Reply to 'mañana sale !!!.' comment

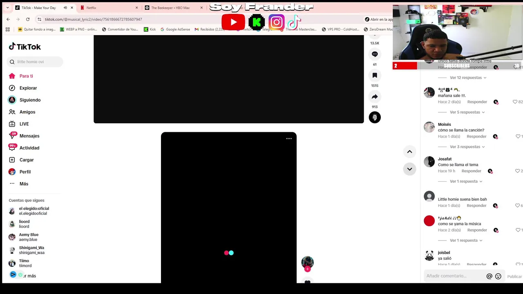(x=477, y=102)
